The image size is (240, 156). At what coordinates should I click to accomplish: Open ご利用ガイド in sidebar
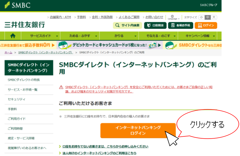29,119
